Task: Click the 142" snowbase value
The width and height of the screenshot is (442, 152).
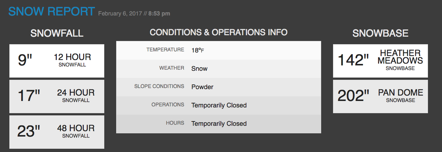Action: [354, 60]
